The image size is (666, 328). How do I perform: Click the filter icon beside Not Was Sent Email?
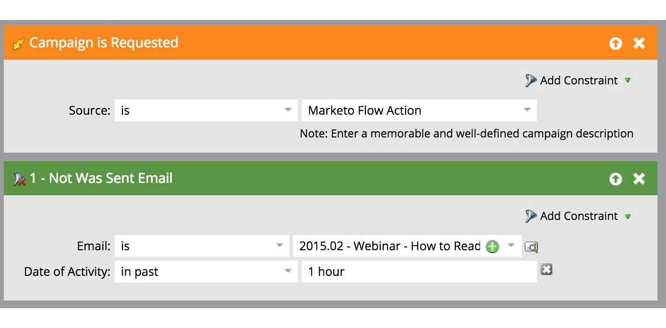[19, 179]
